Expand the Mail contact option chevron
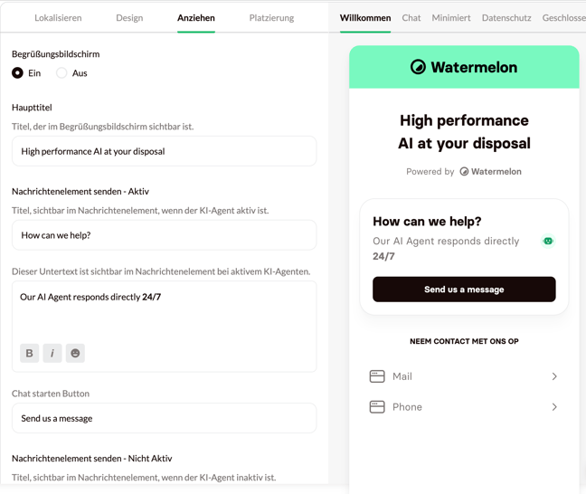The height and width of the screenshot is (494, 586). (554, 376)
